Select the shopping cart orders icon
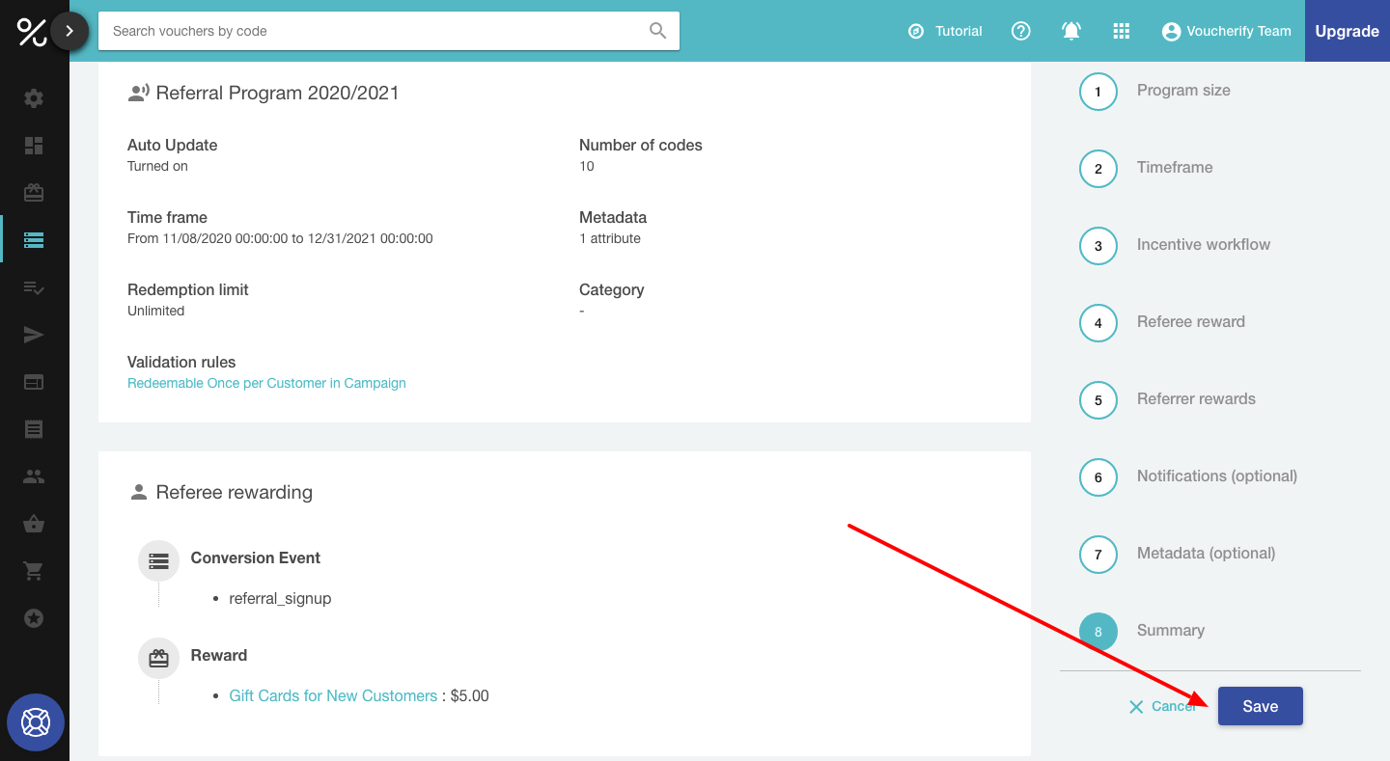This screenshot has height=761, width=1390. 34,570
